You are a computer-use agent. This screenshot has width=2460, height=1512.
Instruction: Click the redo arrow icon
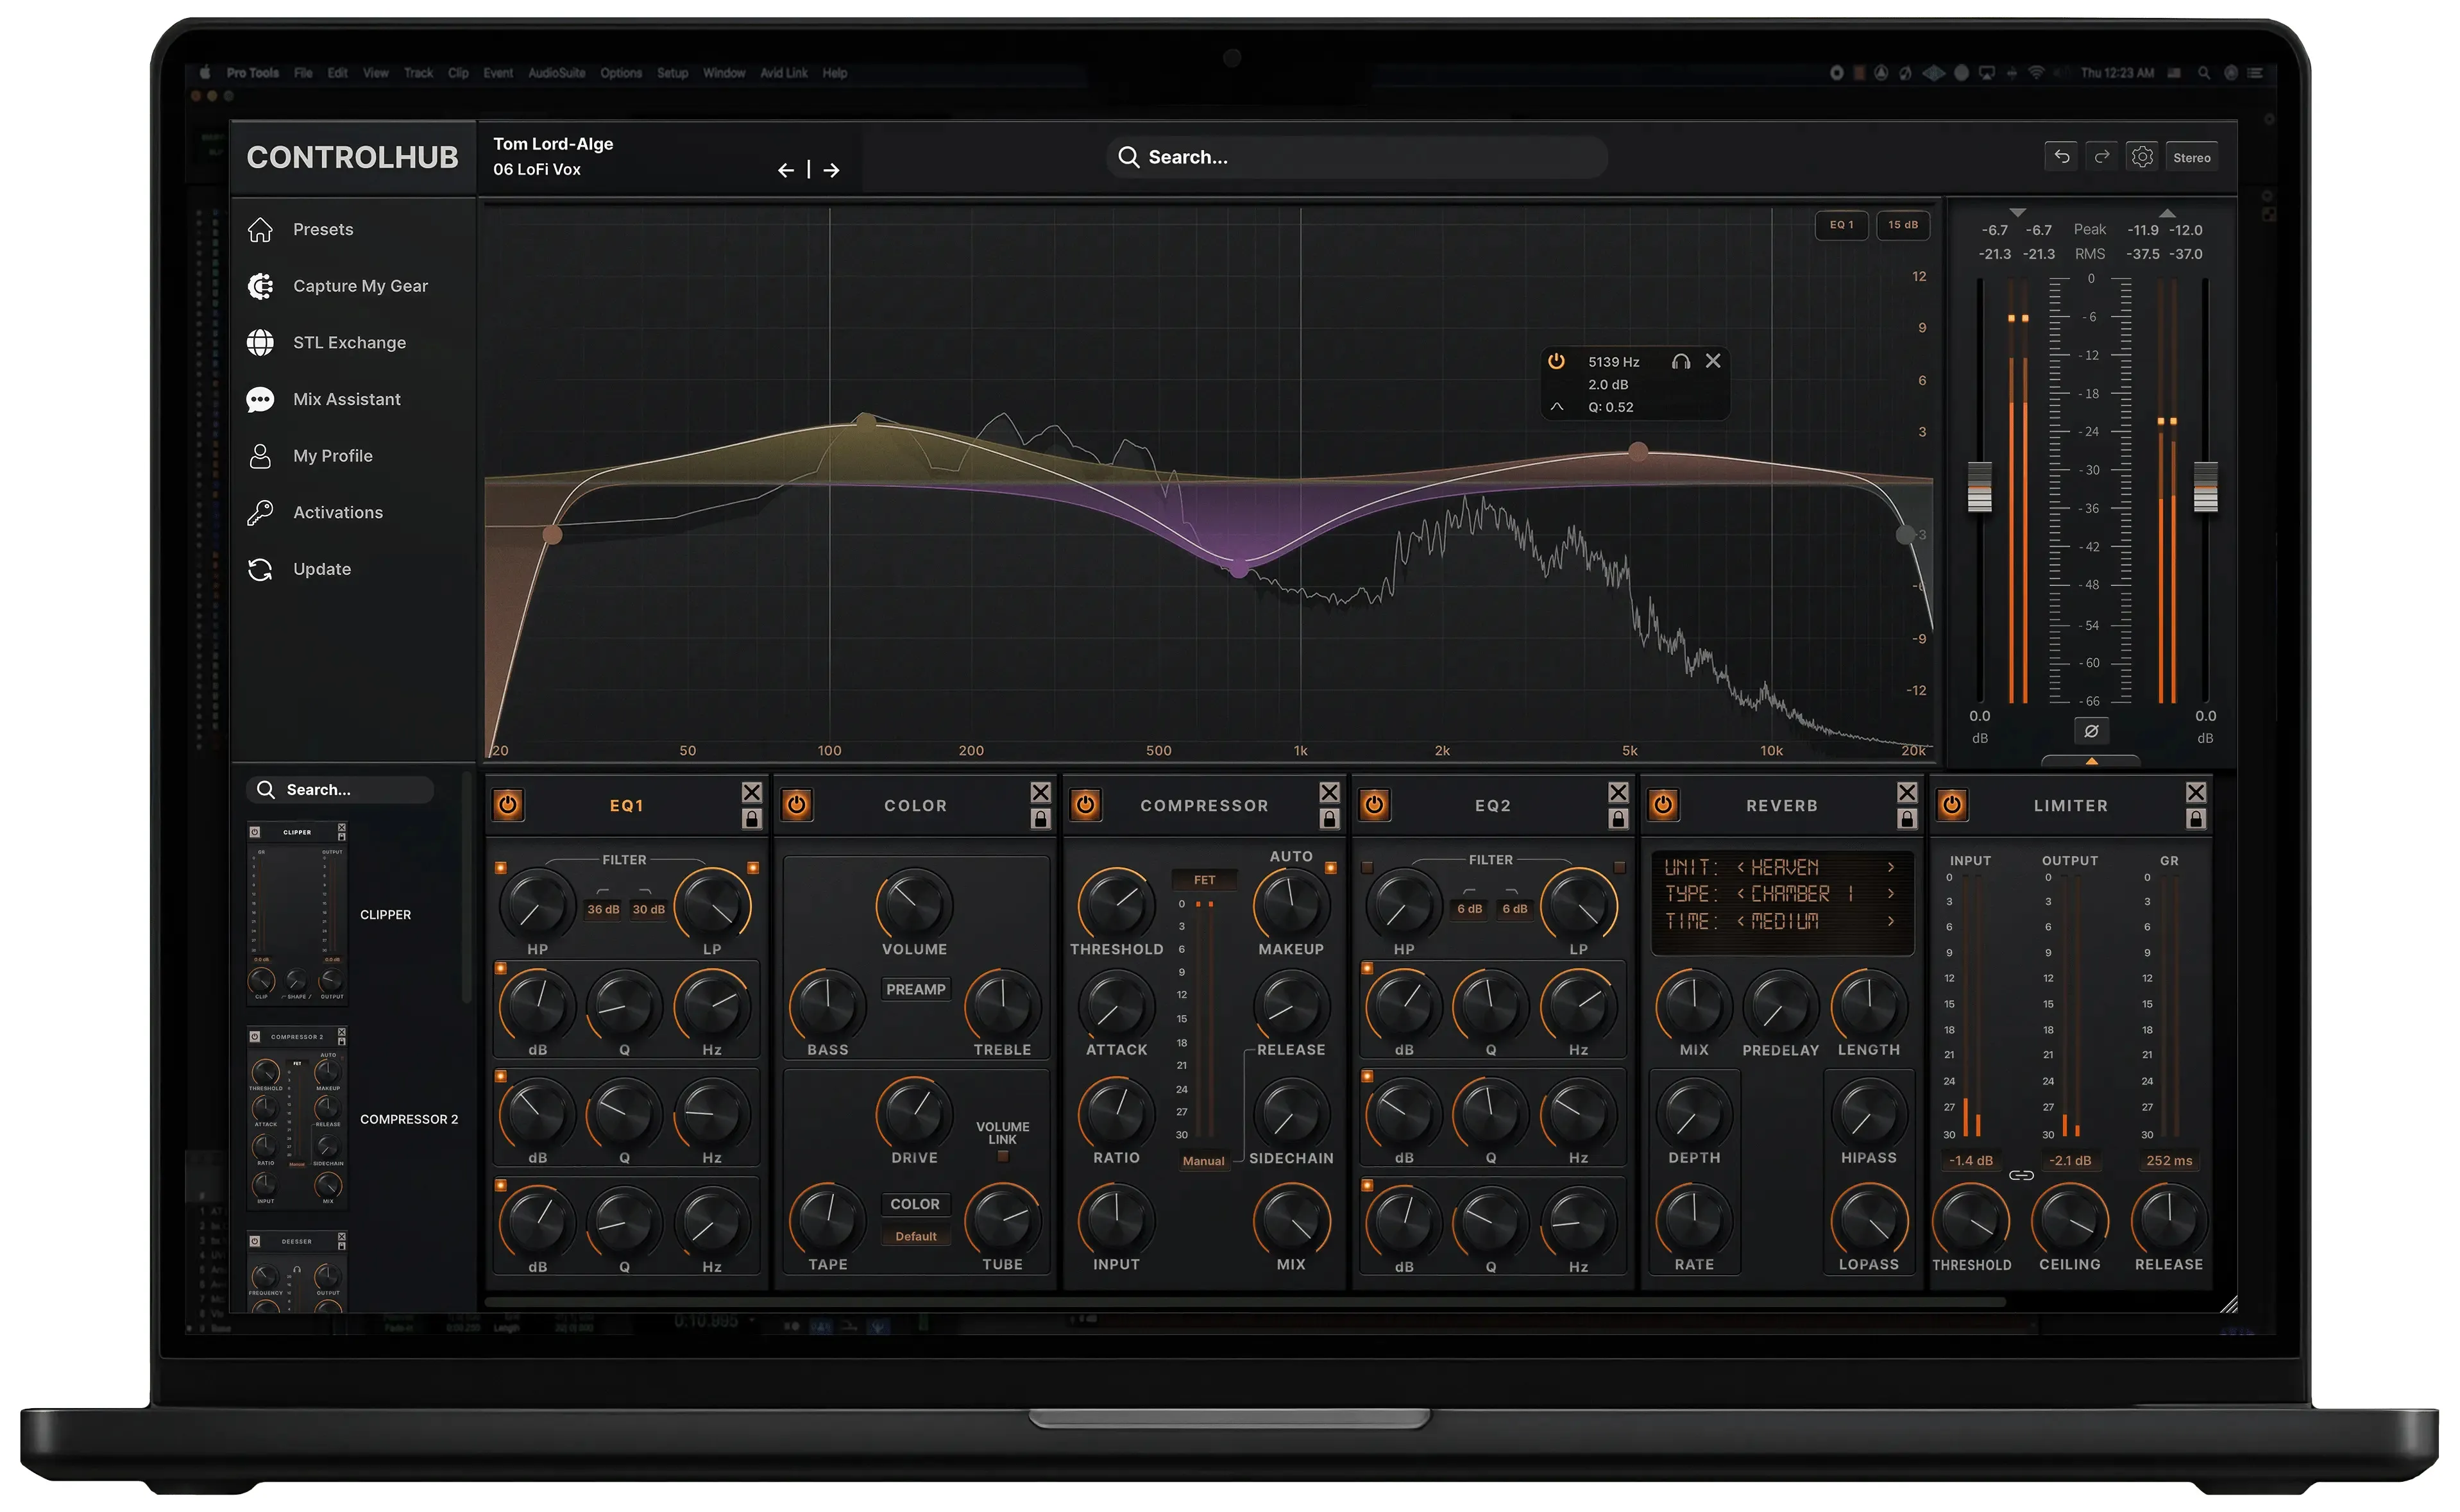pos(2103,157)
